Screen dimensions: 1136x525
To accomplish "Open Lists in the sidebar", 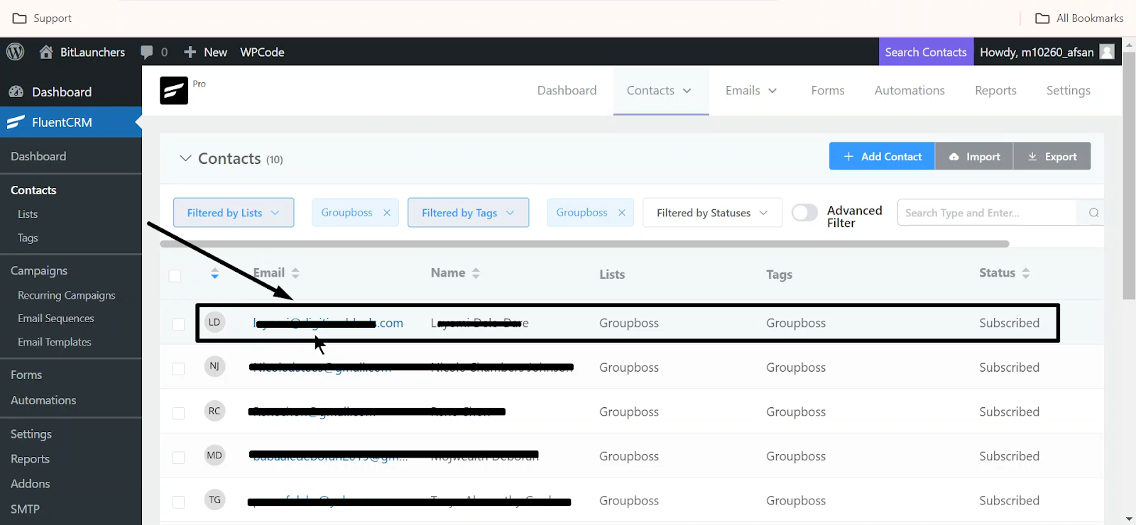I will [x=28, y=214].
